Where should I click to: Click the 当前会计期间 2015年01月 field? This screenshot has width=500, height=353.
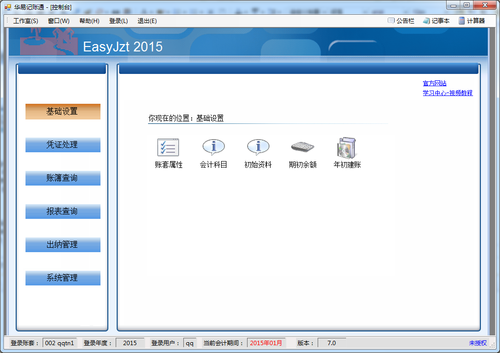pyautogui.click(x=266, y=343)
